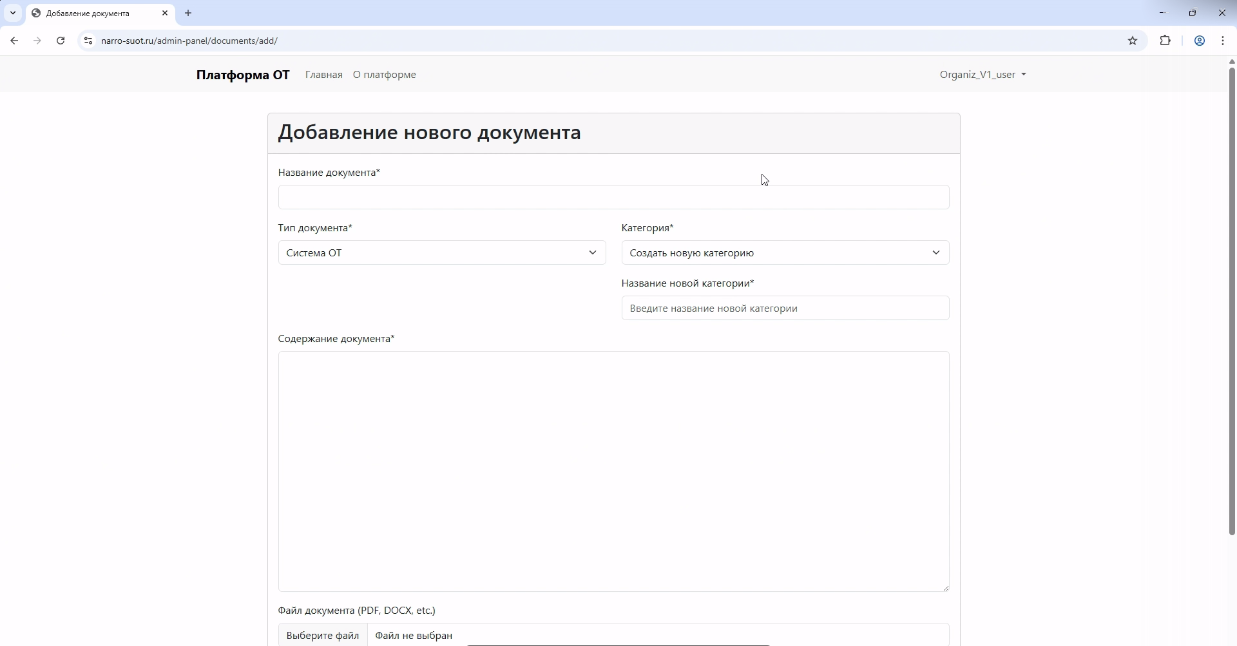Click the forward navigation arrow
This screenshot has height=646, width=1237.
pyautogui.click(x=37, y=41)
